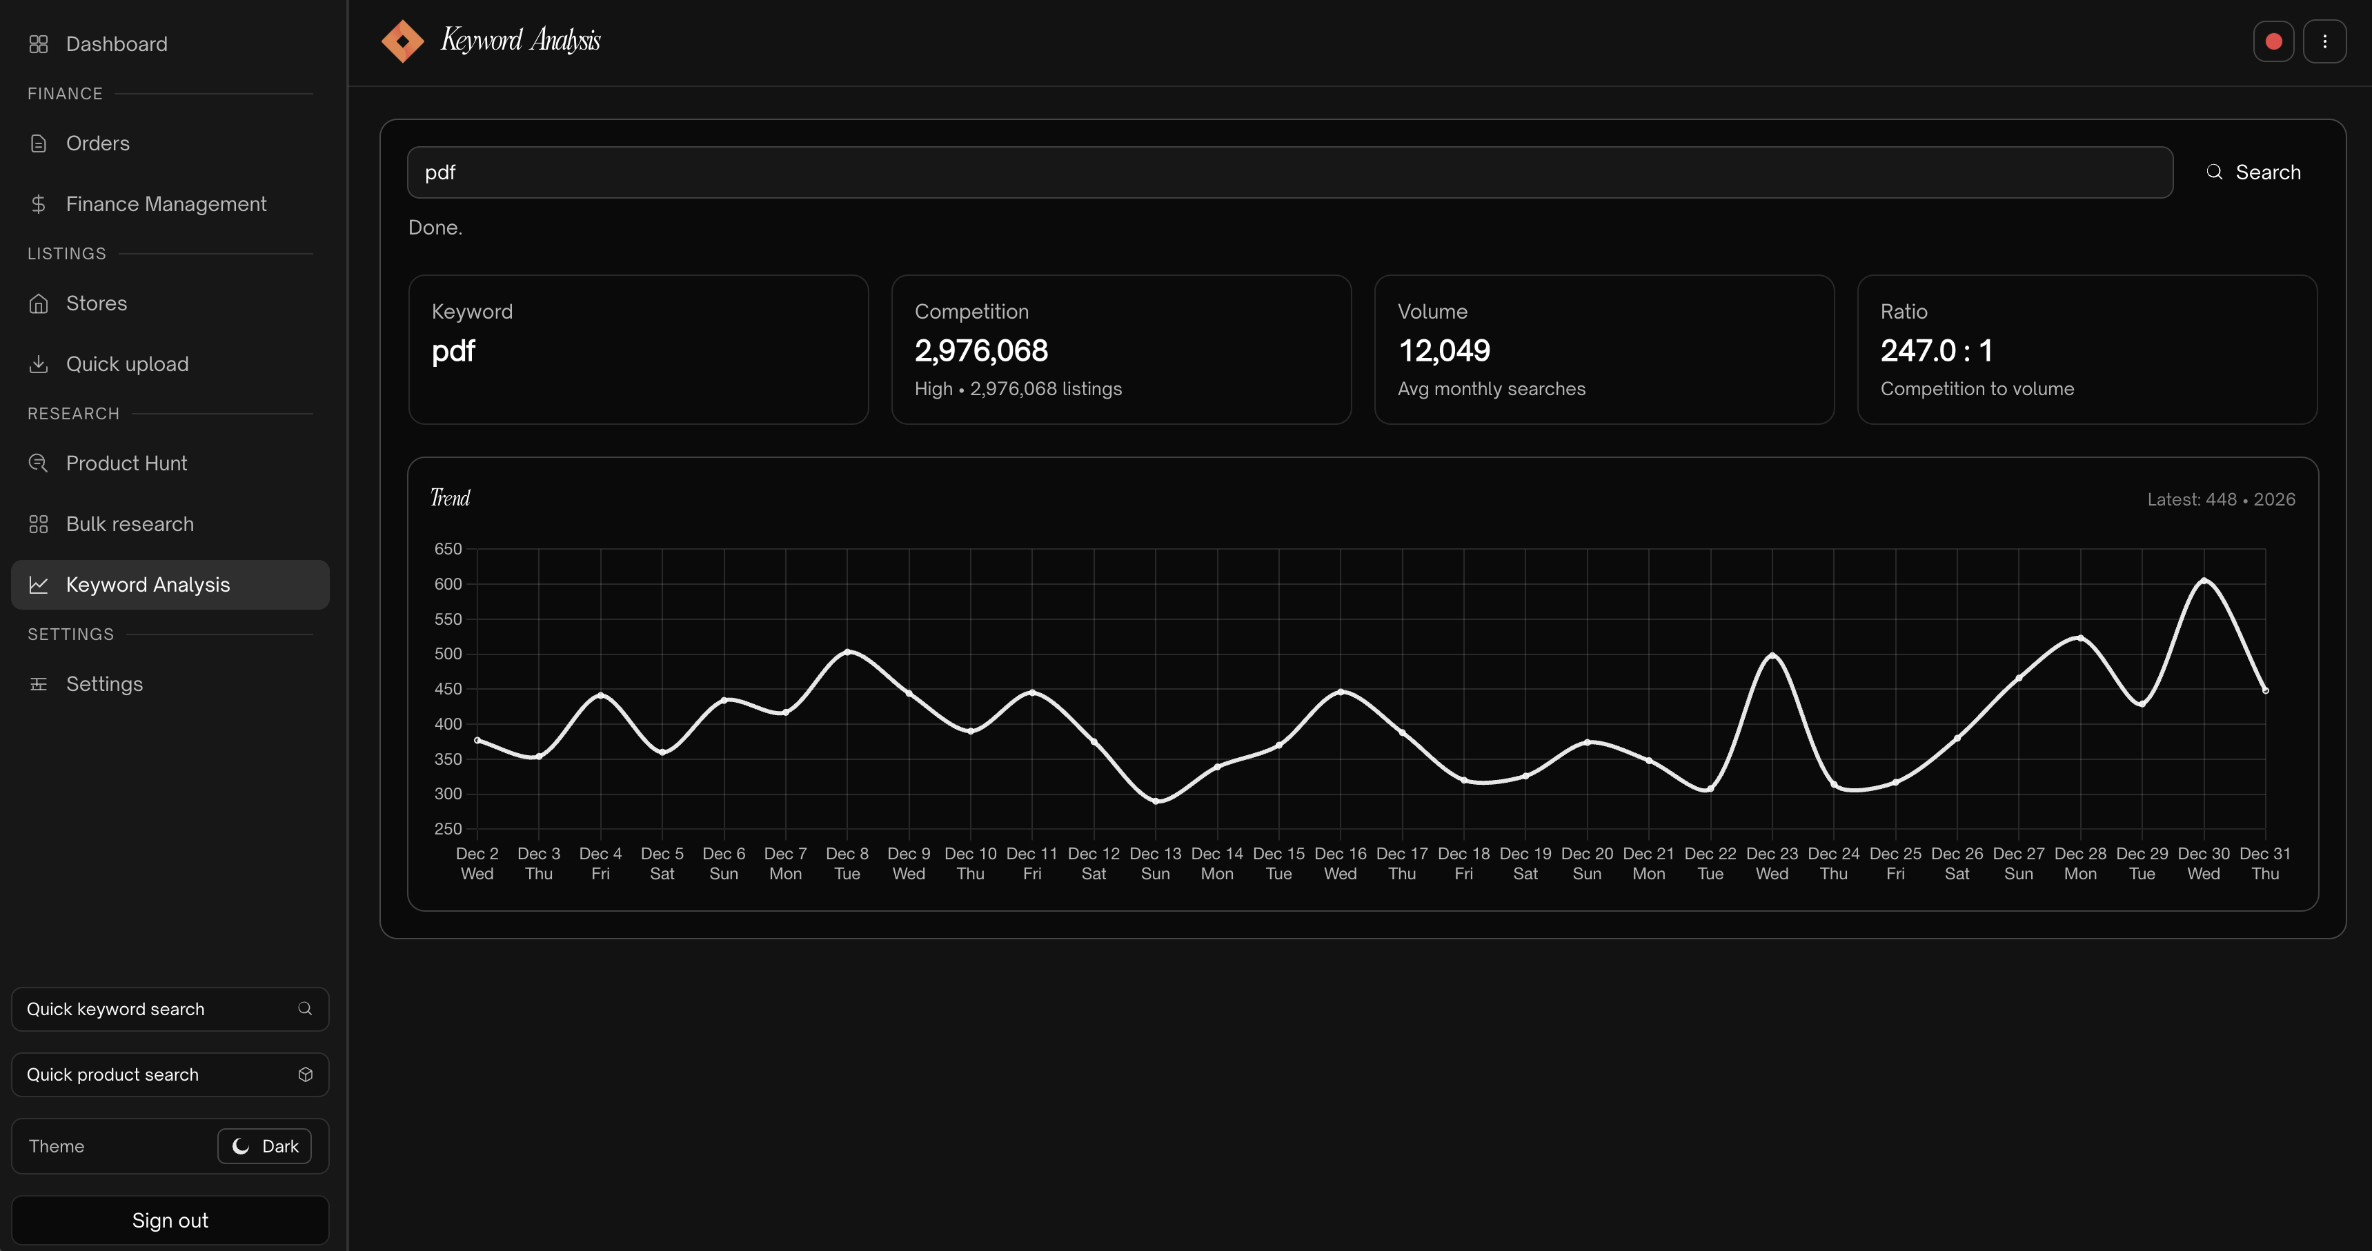Open Settings from the sidebar
Viewport: 2372px width, 1251px height.
(x=104, y=684)
